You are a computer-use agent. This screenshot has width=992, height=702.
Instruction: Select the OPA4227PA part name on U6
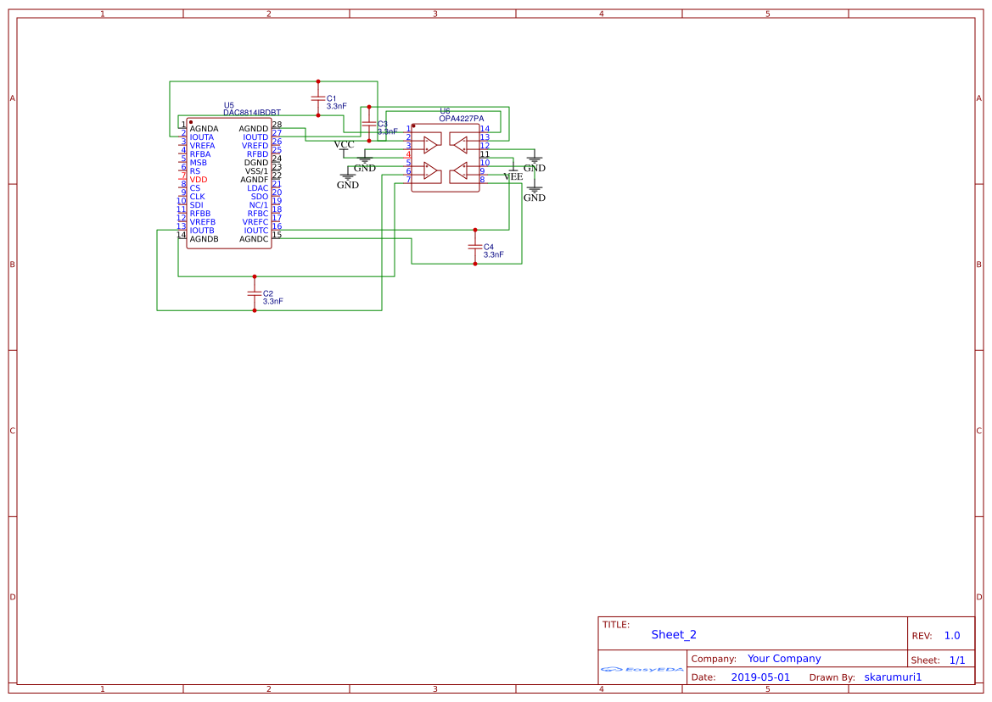pyautogui.click(x=459, y=117)
